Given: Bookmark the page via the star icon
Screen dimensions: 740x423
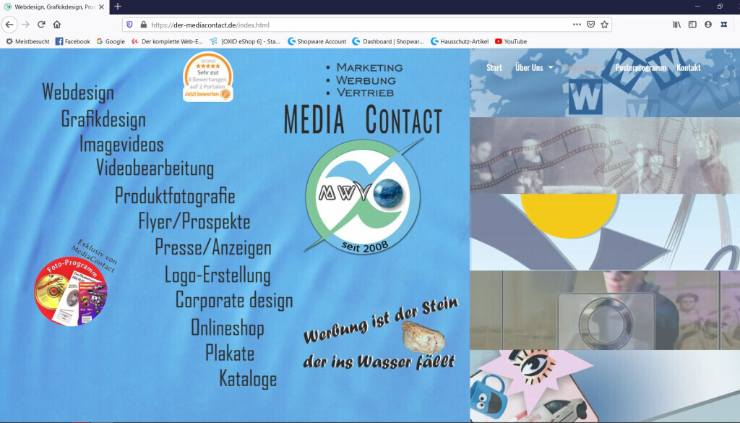Looking at the screenshot, I should (x=604, y=24).
